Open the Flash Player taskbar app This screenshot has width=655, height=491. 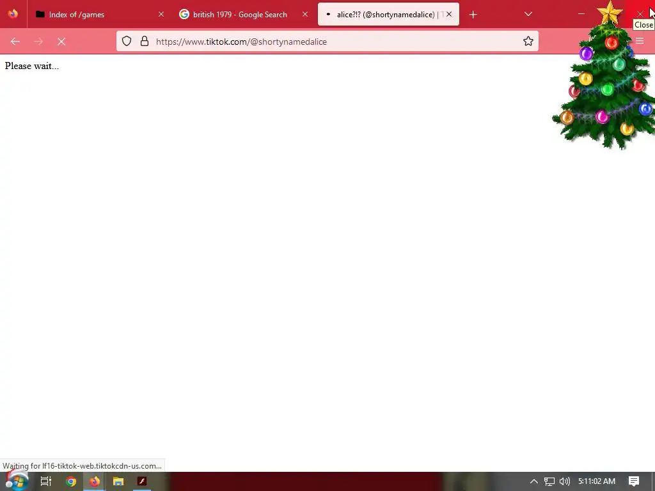[x=142, y=481]
